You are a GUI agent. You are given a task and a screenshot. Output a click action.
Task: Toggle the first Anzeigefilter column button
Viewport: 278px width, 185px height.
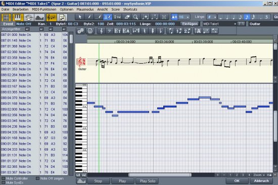(x=27, y=29)
